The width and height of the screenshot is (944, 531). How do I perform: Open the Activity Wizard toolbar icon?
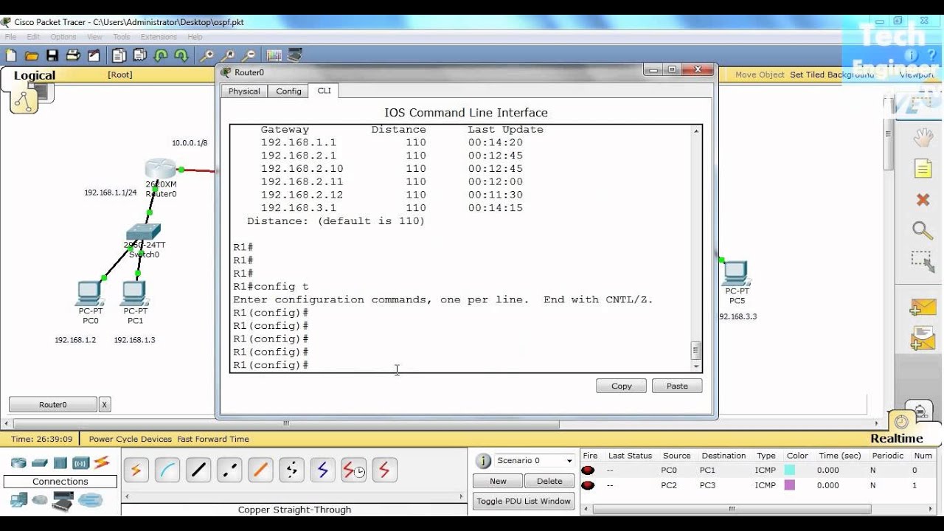(94, 55)
